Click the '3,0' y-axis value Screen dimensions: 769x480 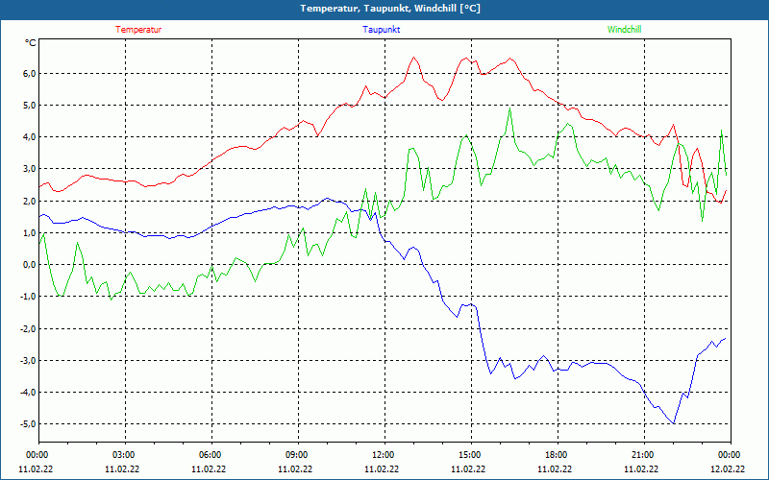click(x=30, y=169)
